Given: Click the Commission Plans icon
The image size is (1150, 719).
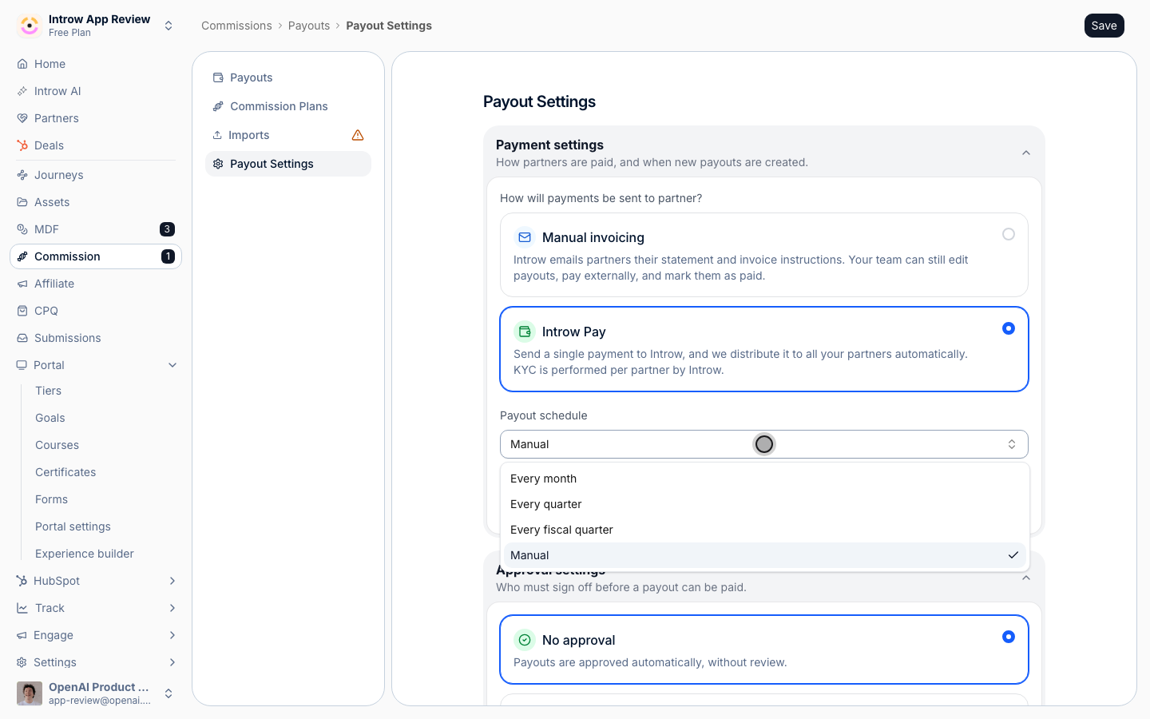Looking at the screenshot, I should [218, 106].
